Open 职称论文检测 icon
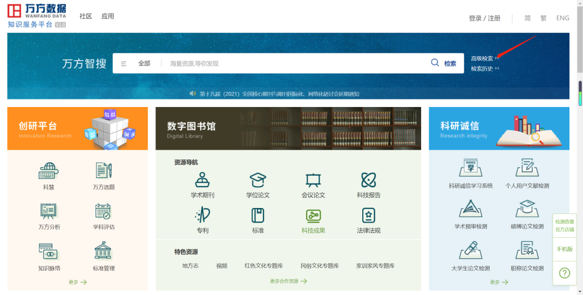583x295 pixels. pyautogui.click(x=527, y=250)
